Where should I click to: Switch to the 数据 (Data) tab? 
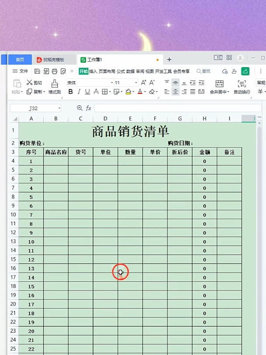click(x=130, y=71)
